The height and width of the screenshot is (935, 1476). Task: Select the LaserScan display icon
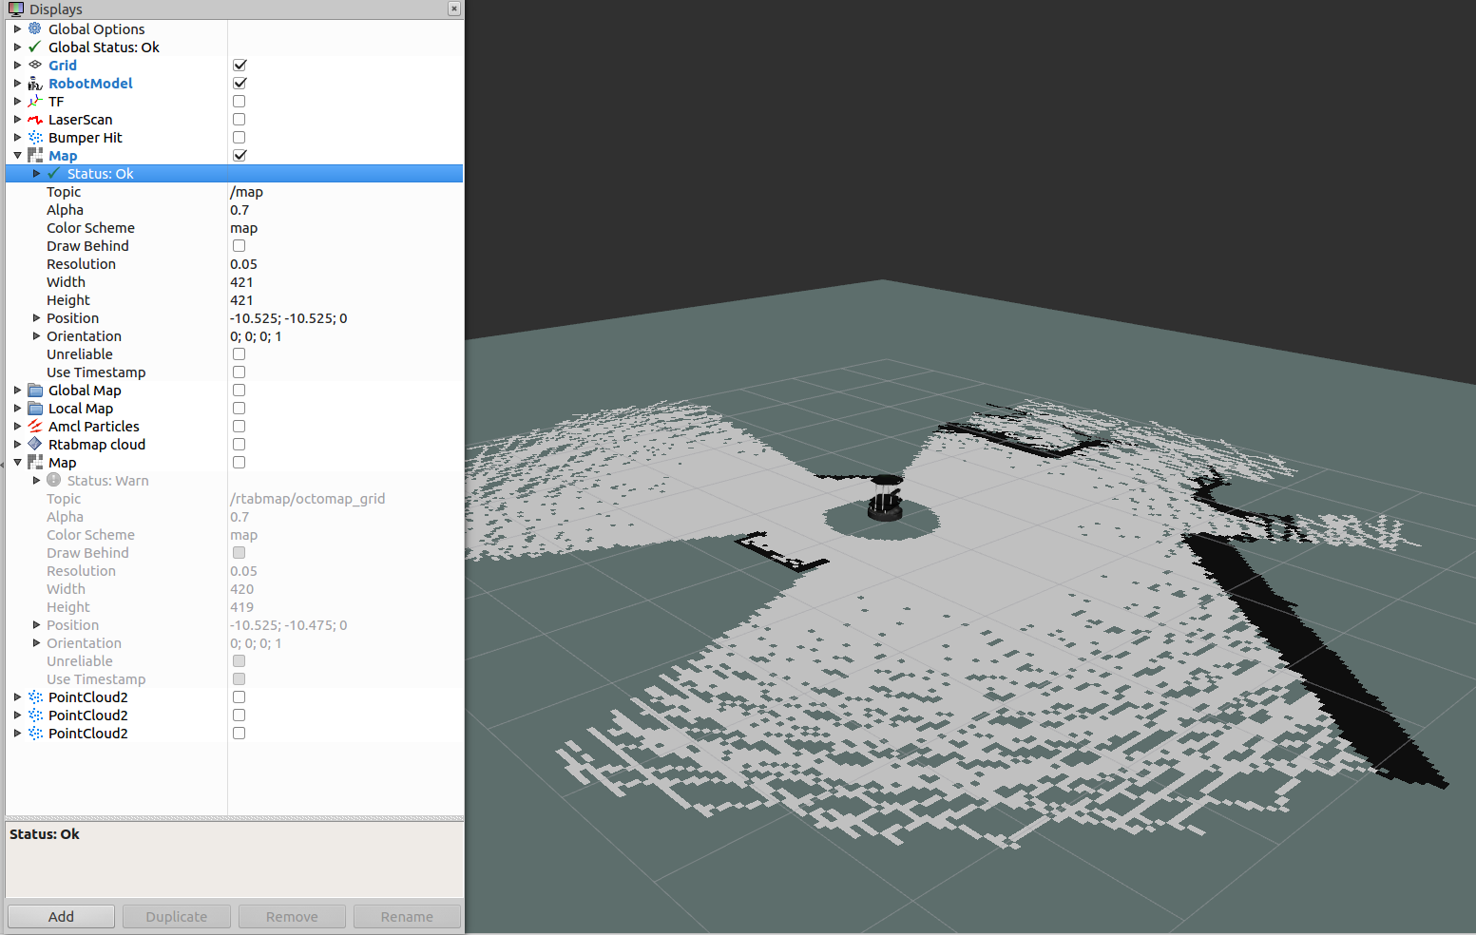(x=34, y=119)
